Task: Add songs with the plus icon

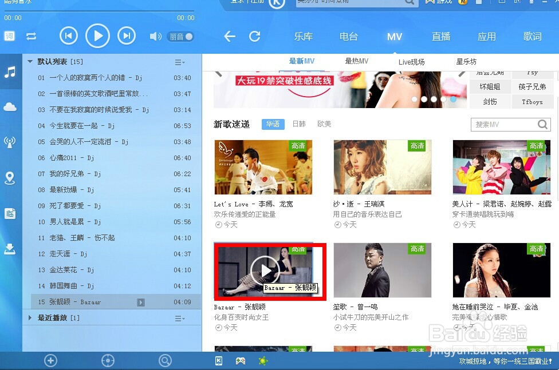Action: coord(50,361)
